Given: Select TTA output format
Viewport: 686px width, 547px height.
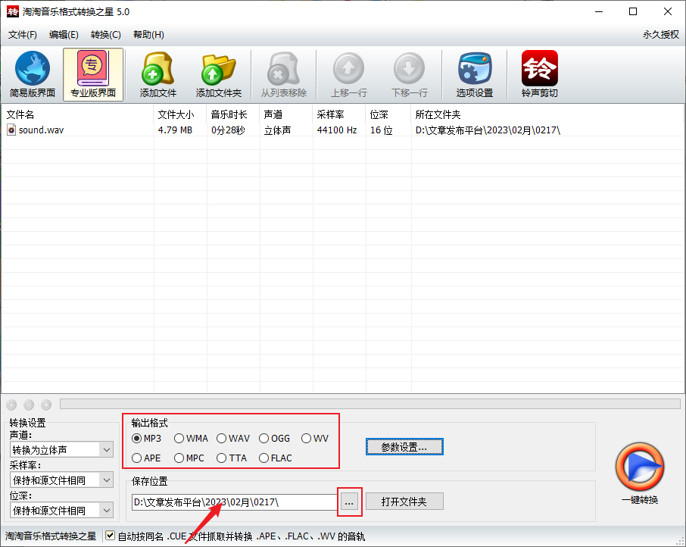Looking at the screenshot, I should (x=232, y=458).
